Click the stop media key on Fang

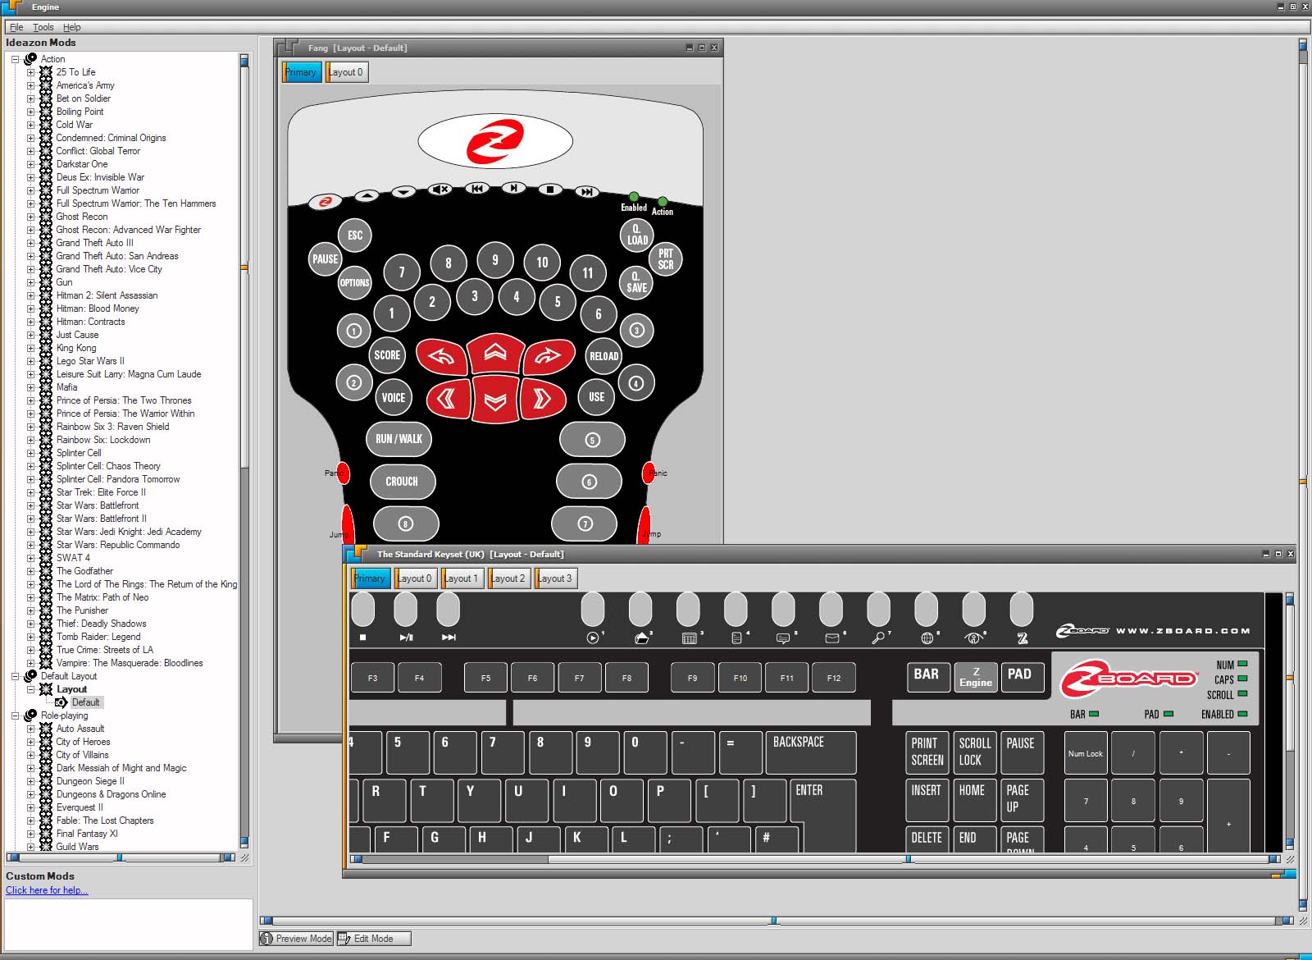[x=550, y=190]
